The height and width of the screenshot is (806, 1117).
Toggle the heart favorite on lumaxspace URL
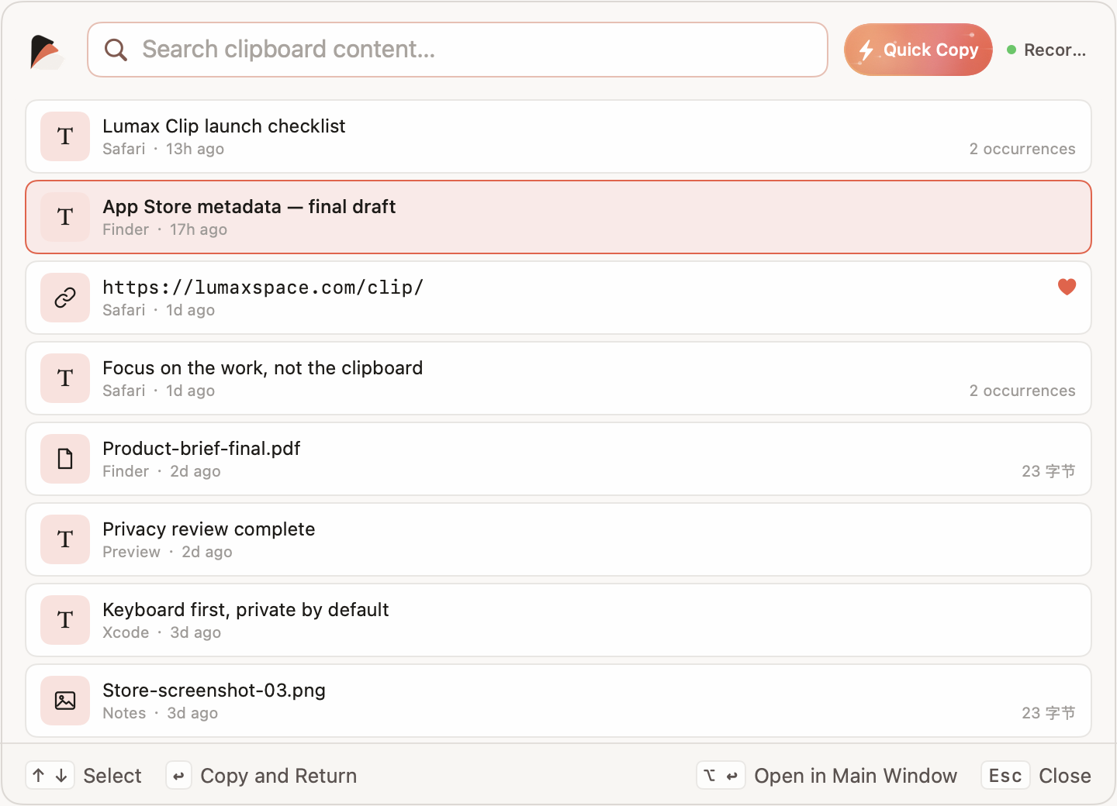pyautogui.click(x=1067, y=287)
